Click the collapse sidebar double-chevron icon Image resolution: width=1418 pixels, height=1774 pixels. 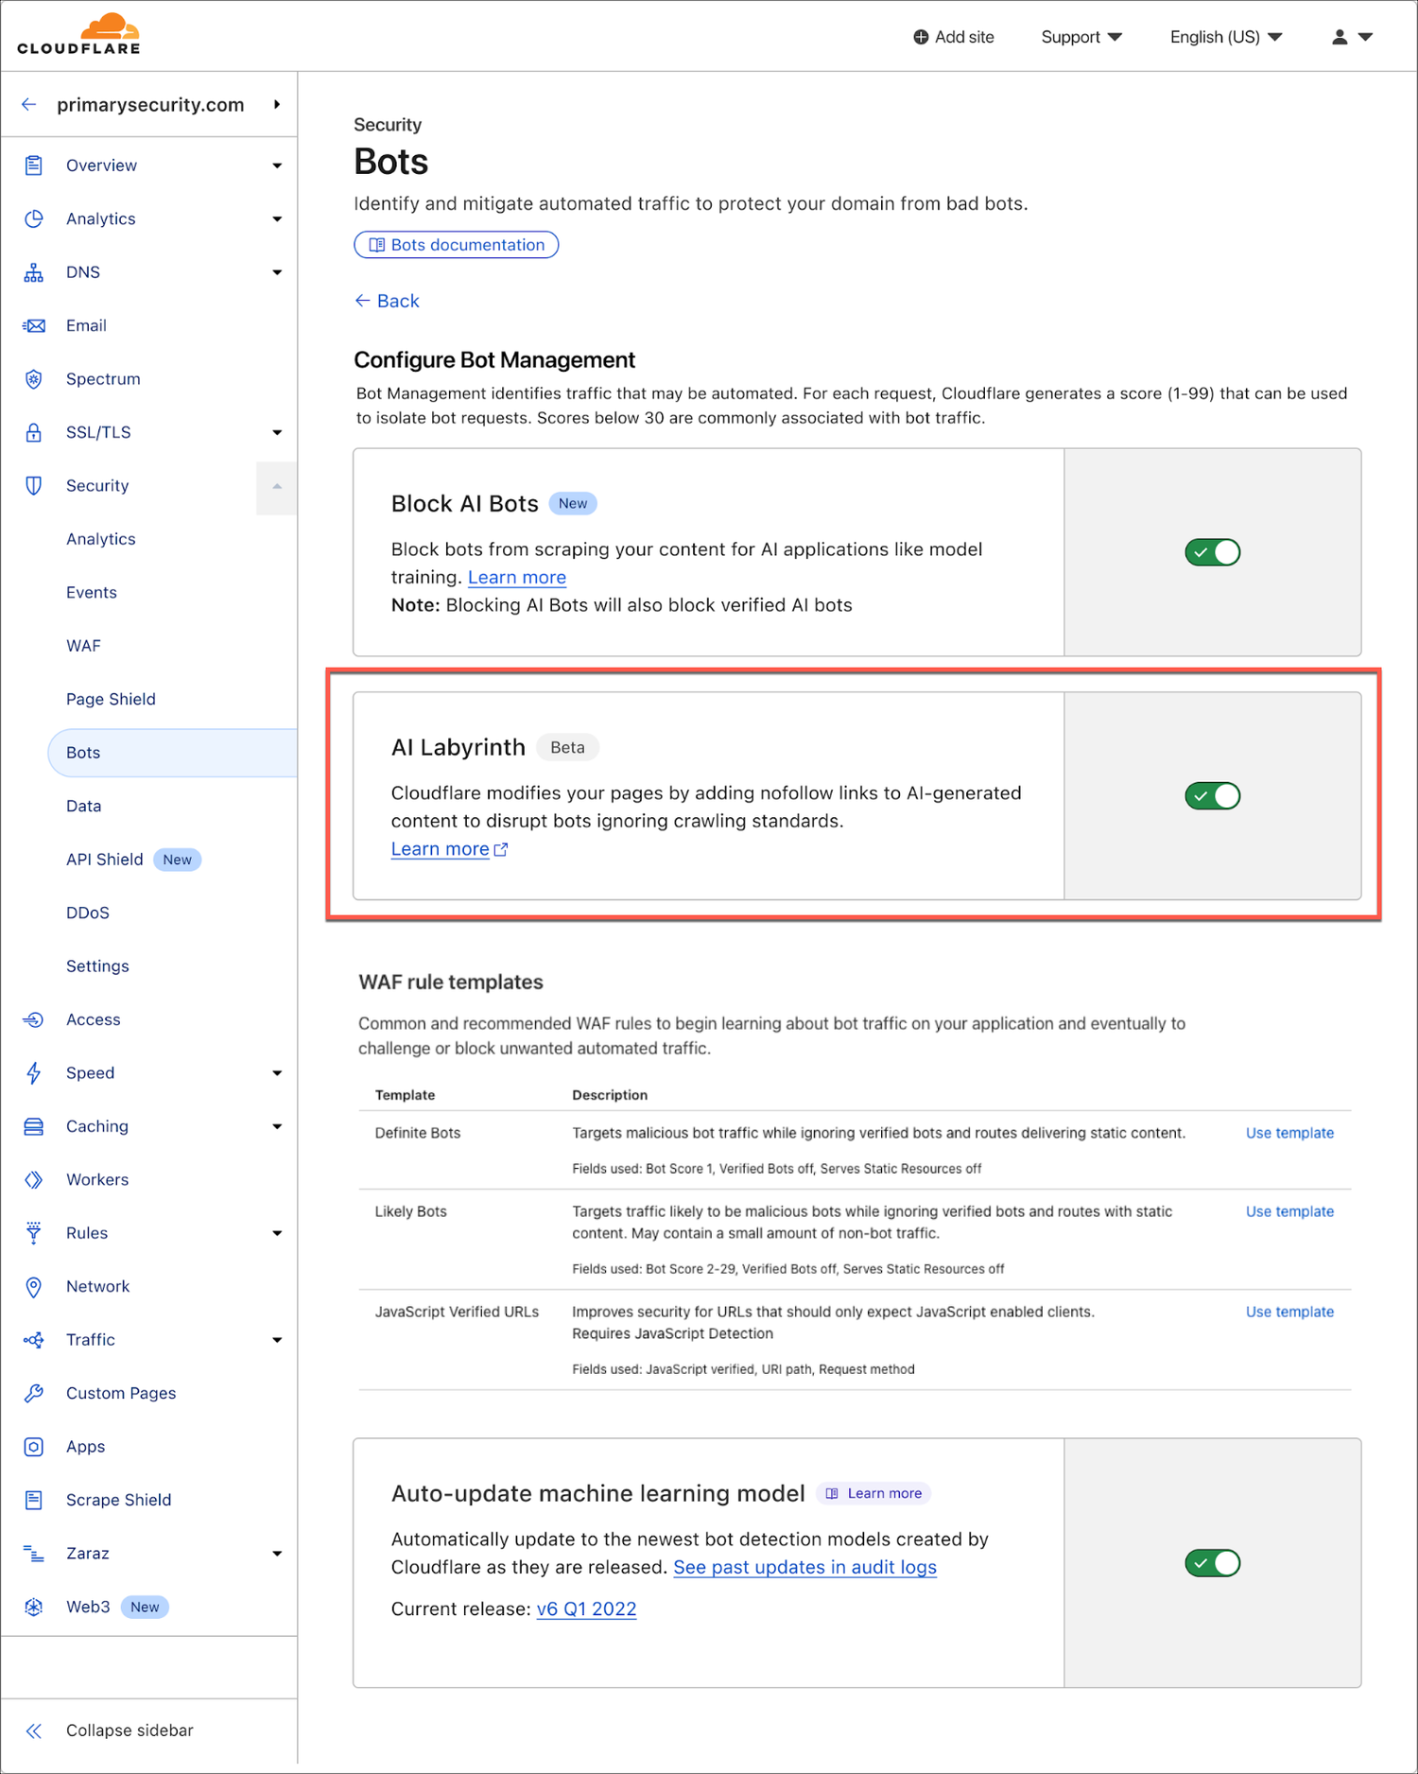[34, 1731]
